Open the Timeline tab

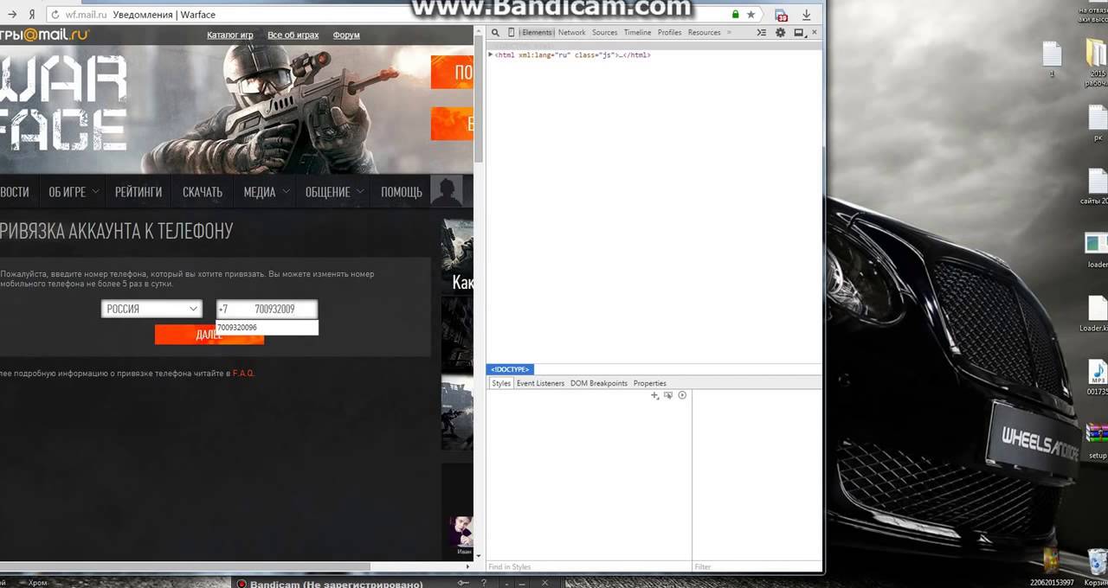point(637,33)
